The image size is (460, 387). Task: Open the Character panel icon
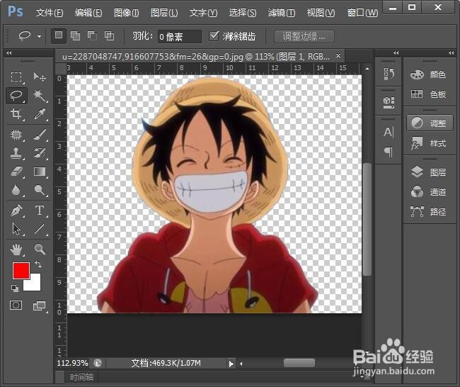coord(389,132)
